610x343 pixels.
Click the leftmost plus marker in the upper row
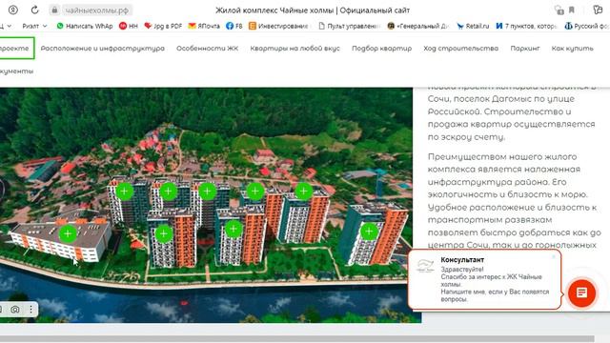(125, 191)
